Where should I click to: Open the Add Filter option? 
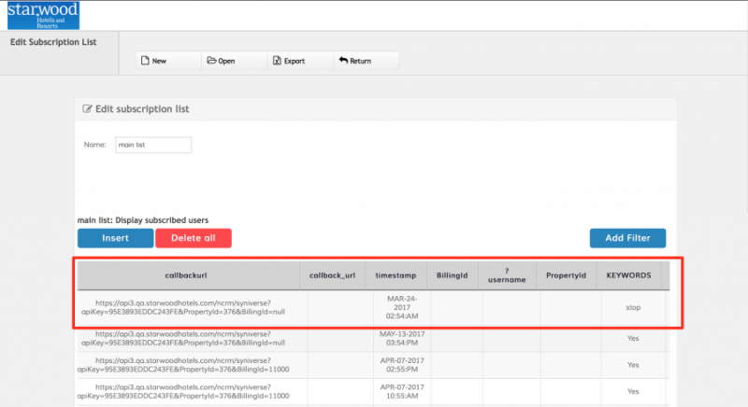627,238
